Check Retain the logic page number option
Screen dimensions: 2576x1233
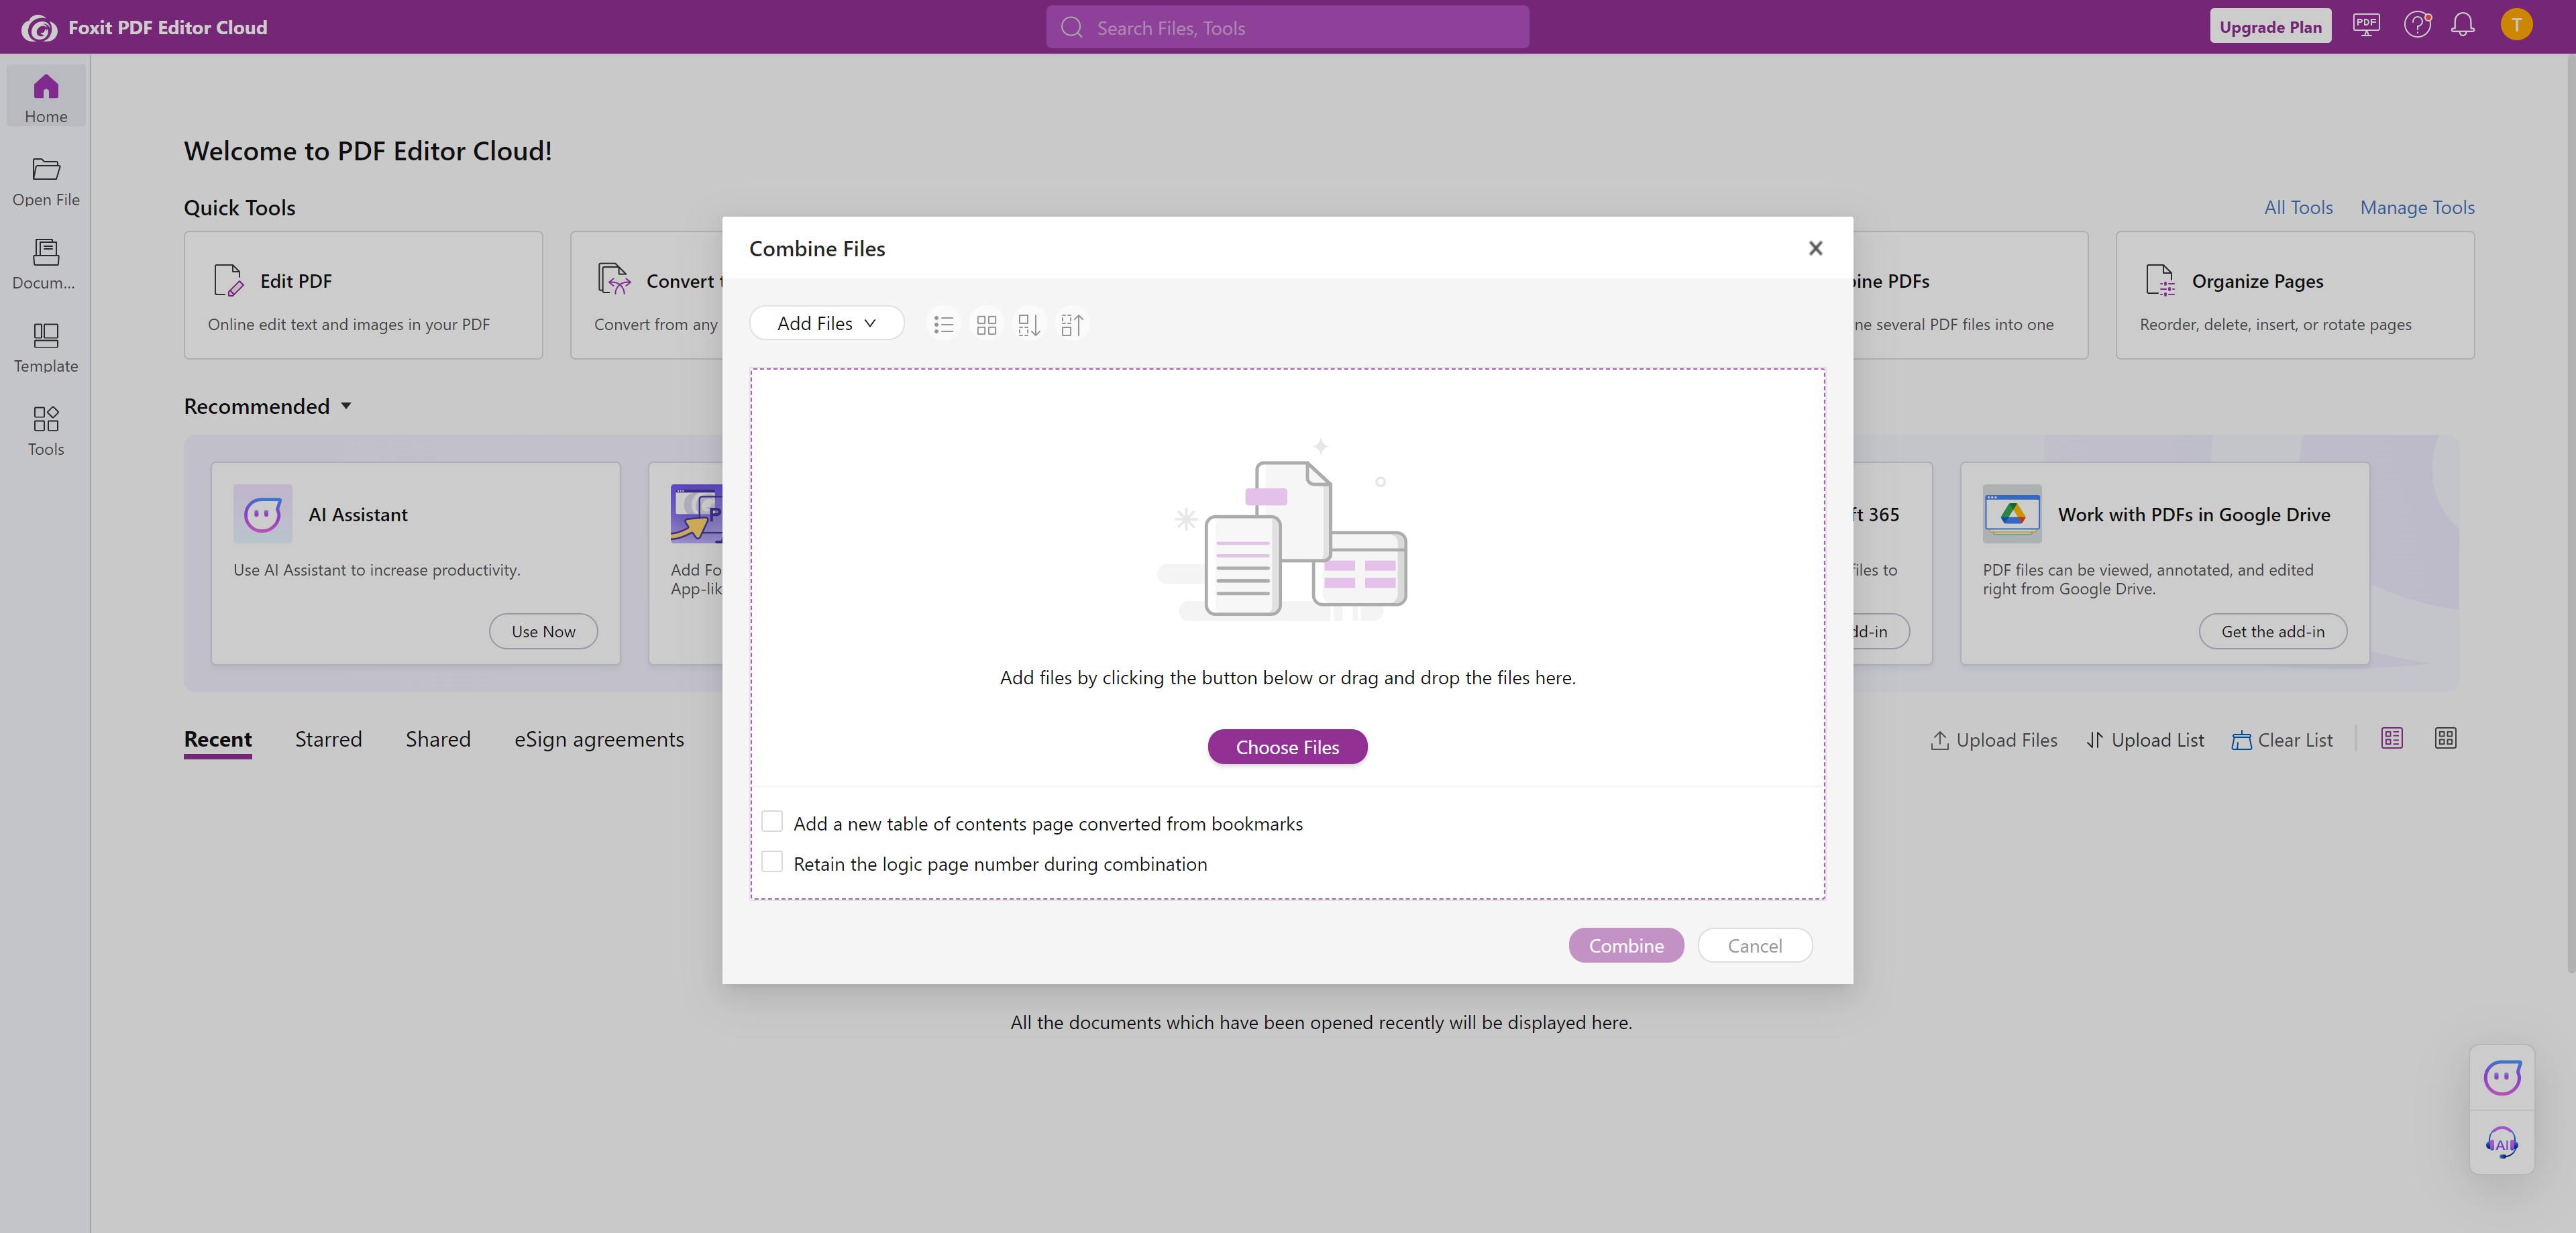tap(772, 862)
